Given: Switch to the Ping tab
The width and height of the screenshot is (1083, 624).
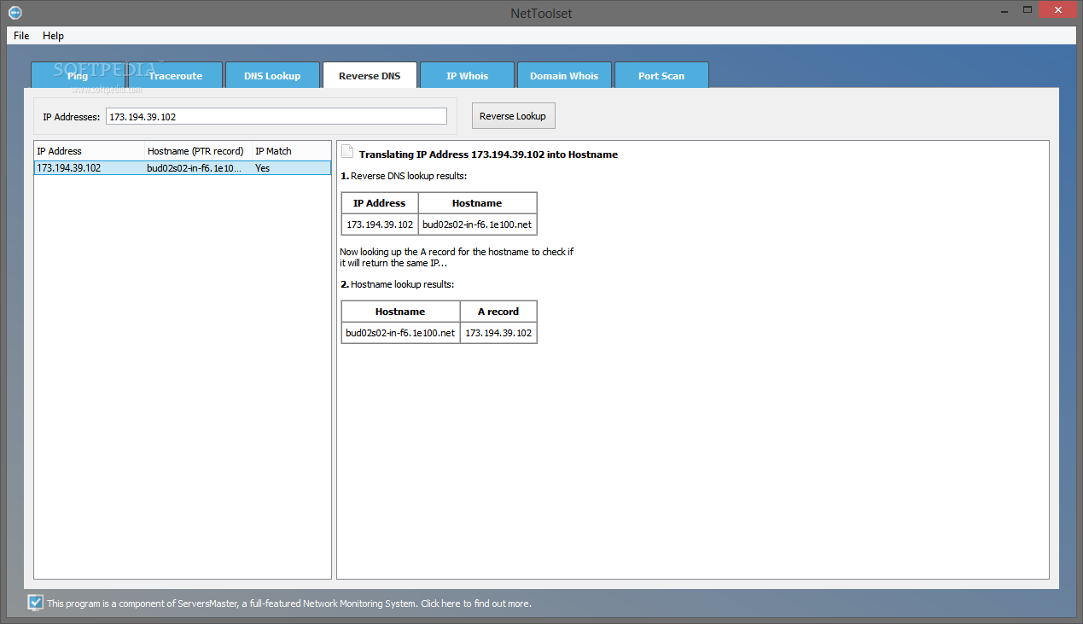Looking at the screenshot, I should pos(78,75).
